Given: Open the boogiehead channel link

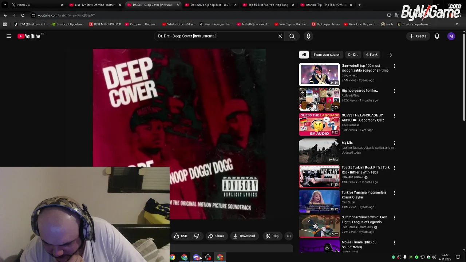Looking at the screenshot, I should point(349,75).
